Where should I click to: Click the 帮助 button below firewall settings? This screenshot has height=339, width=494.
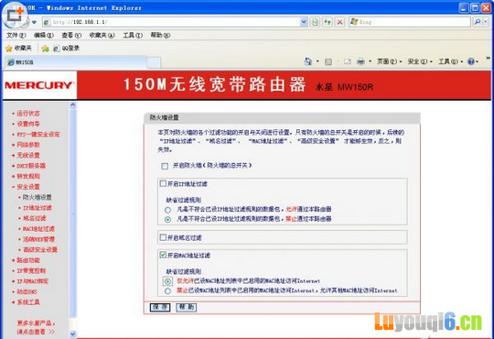coord(187,307)
